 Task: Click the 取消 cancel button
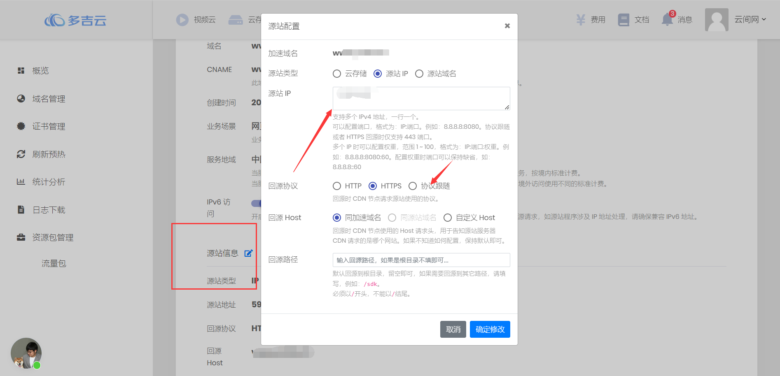click(453, 329)
